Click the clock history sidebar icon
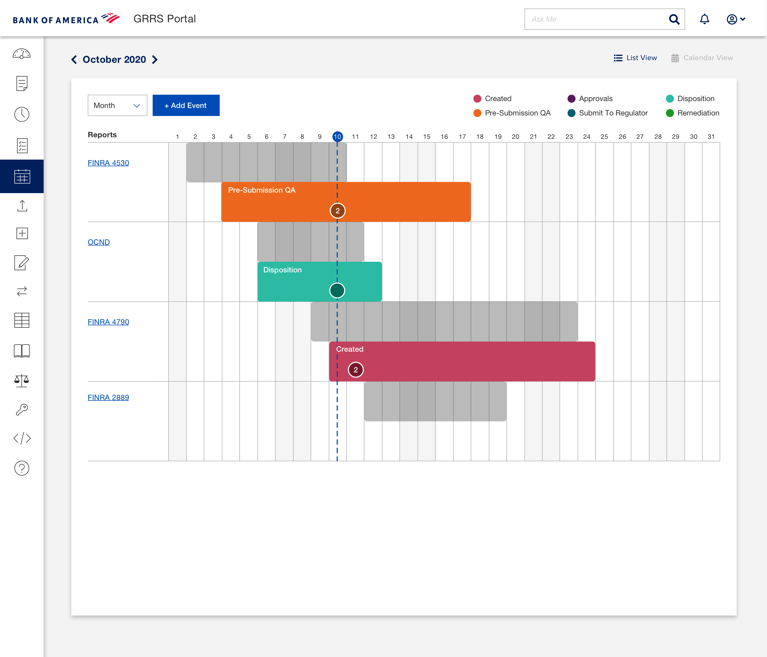767x657 pixels. [22, 114]
